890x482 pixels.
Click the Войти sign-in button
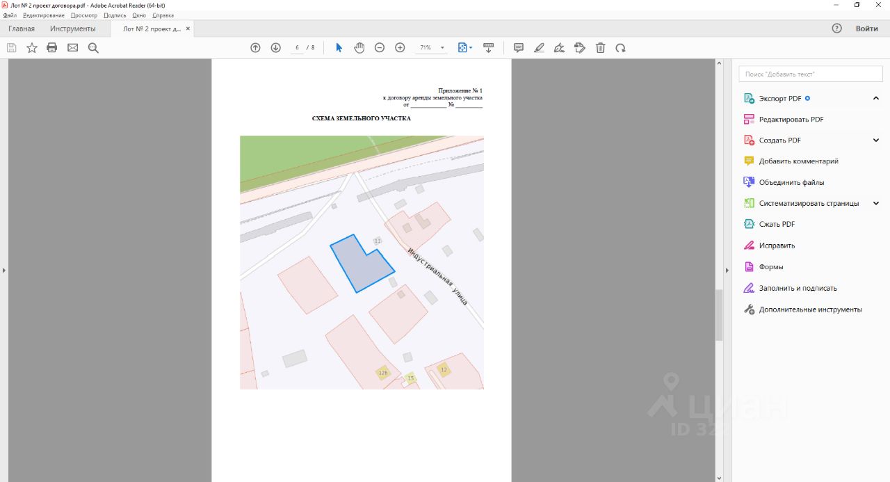866,29
